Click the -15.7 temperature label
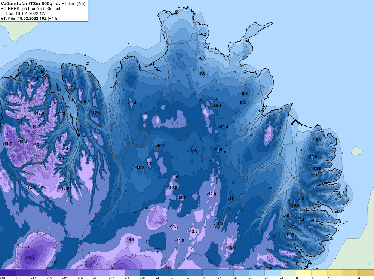 coord(181,198)
